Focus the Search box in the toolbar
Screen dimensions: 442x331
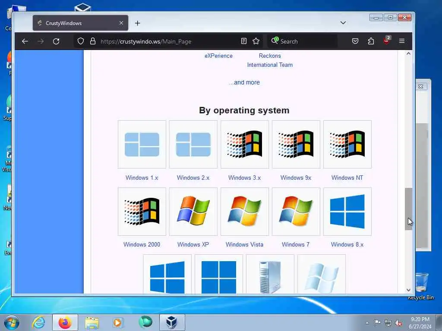[302, 41]
